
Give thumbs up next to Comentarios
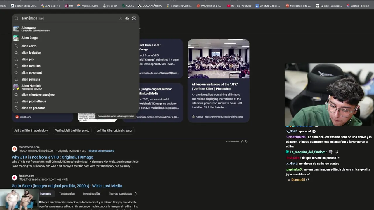point(242,141)
